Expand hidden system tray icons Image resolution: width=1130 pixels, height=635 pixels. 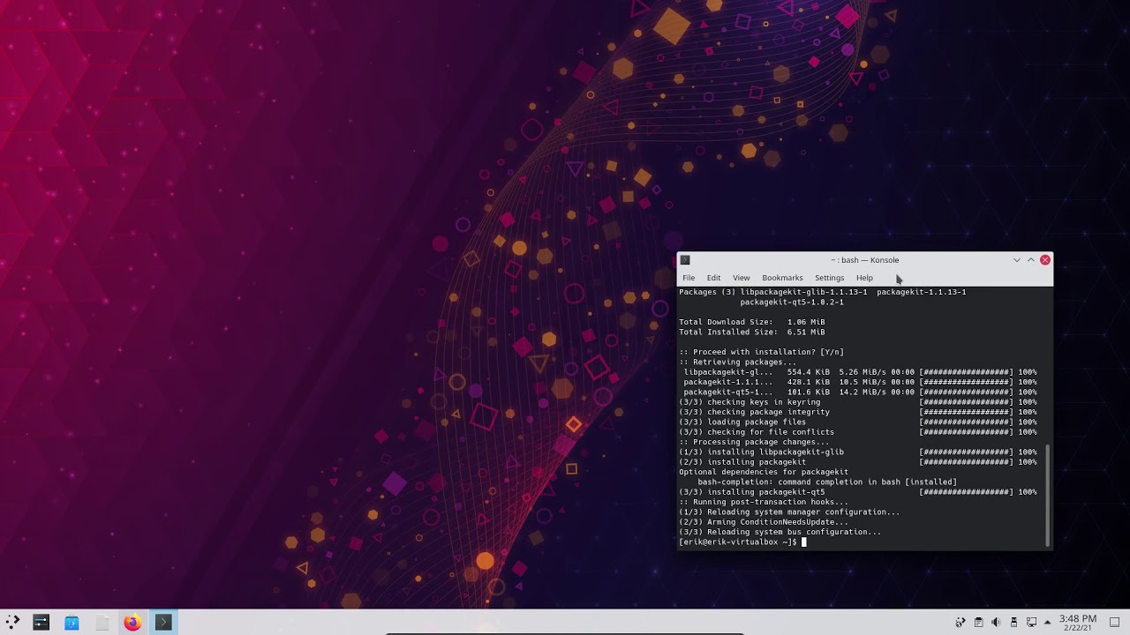click(1048, 623)
